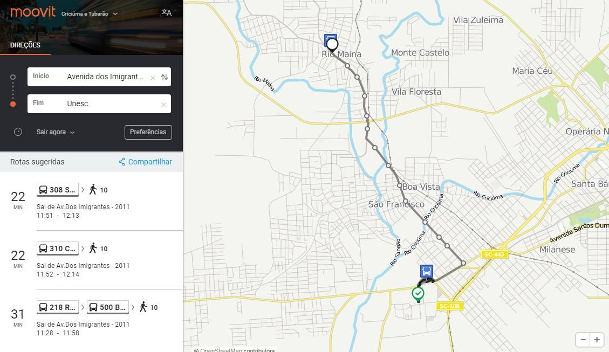Select the 308 bus line badge
This screenshot has width=609, height=352.
(x=58, y=190)
